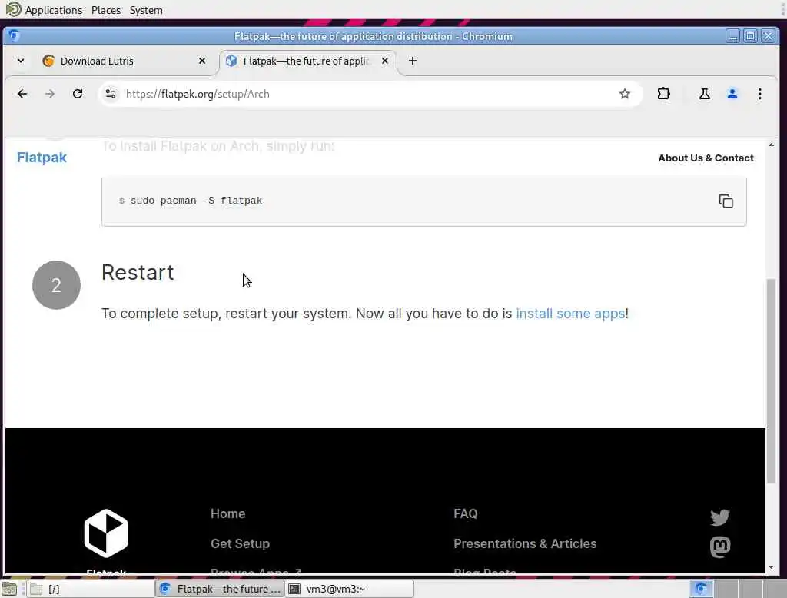View site information icon in address bar
This screenshot has height=598, width=787.
(111, 94)
